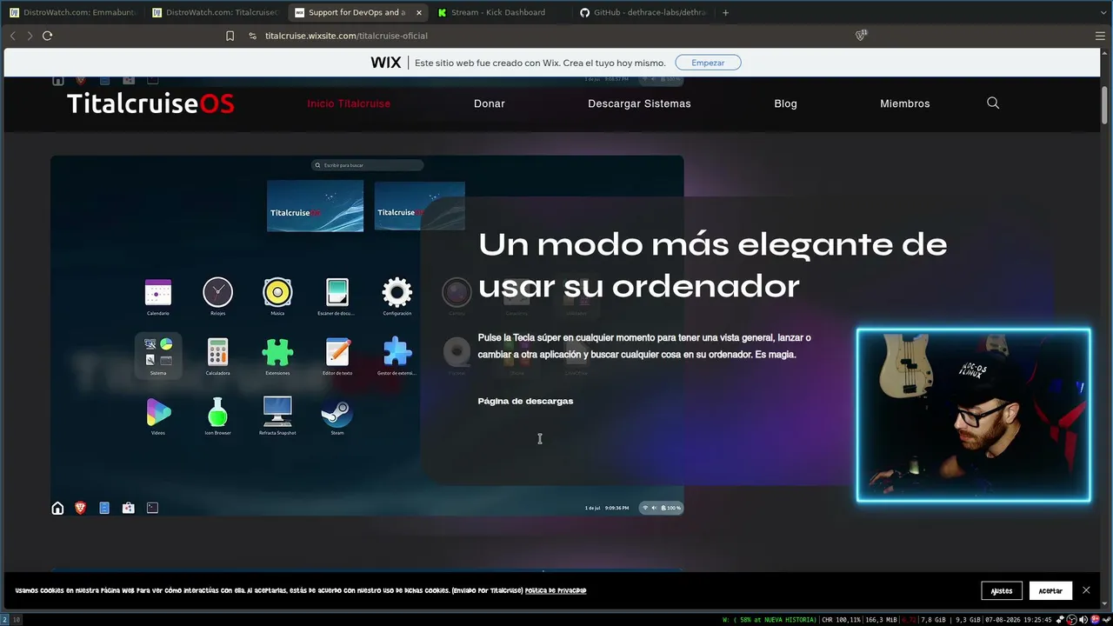This screenshot has height=626, width=1113.
Task: Click the Refracta Snapshot monitor icon
Action: [x=277, y=411]
